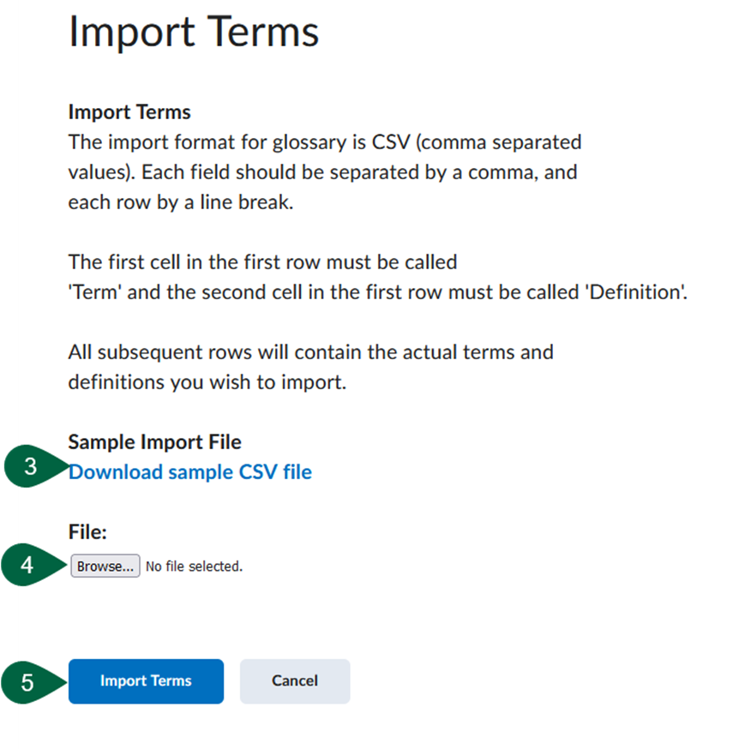751x749 pixels.
Task: Click the bold Import Terms subheading
Action: [x=129, y=111]
